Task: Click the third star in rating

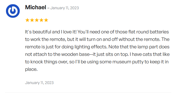Action: point(37,20)
